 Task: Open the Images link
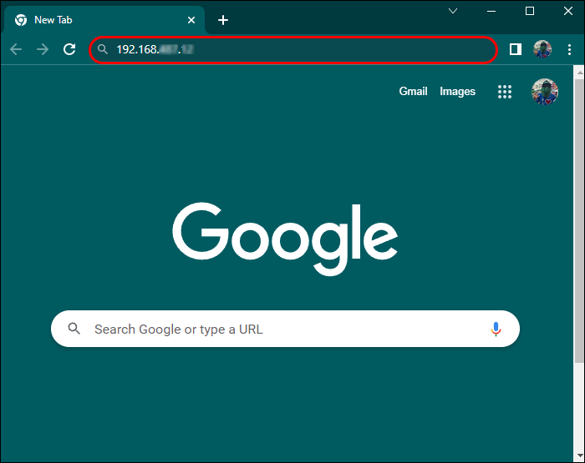pyautogui.click(x=457, y=91)
